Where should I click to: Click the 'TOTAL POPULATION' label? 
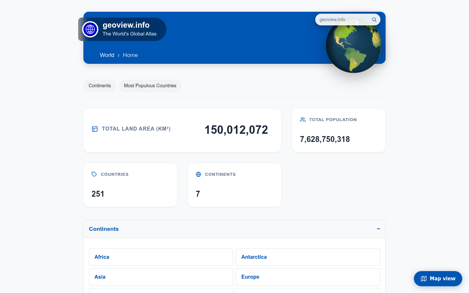coord(333,120)
